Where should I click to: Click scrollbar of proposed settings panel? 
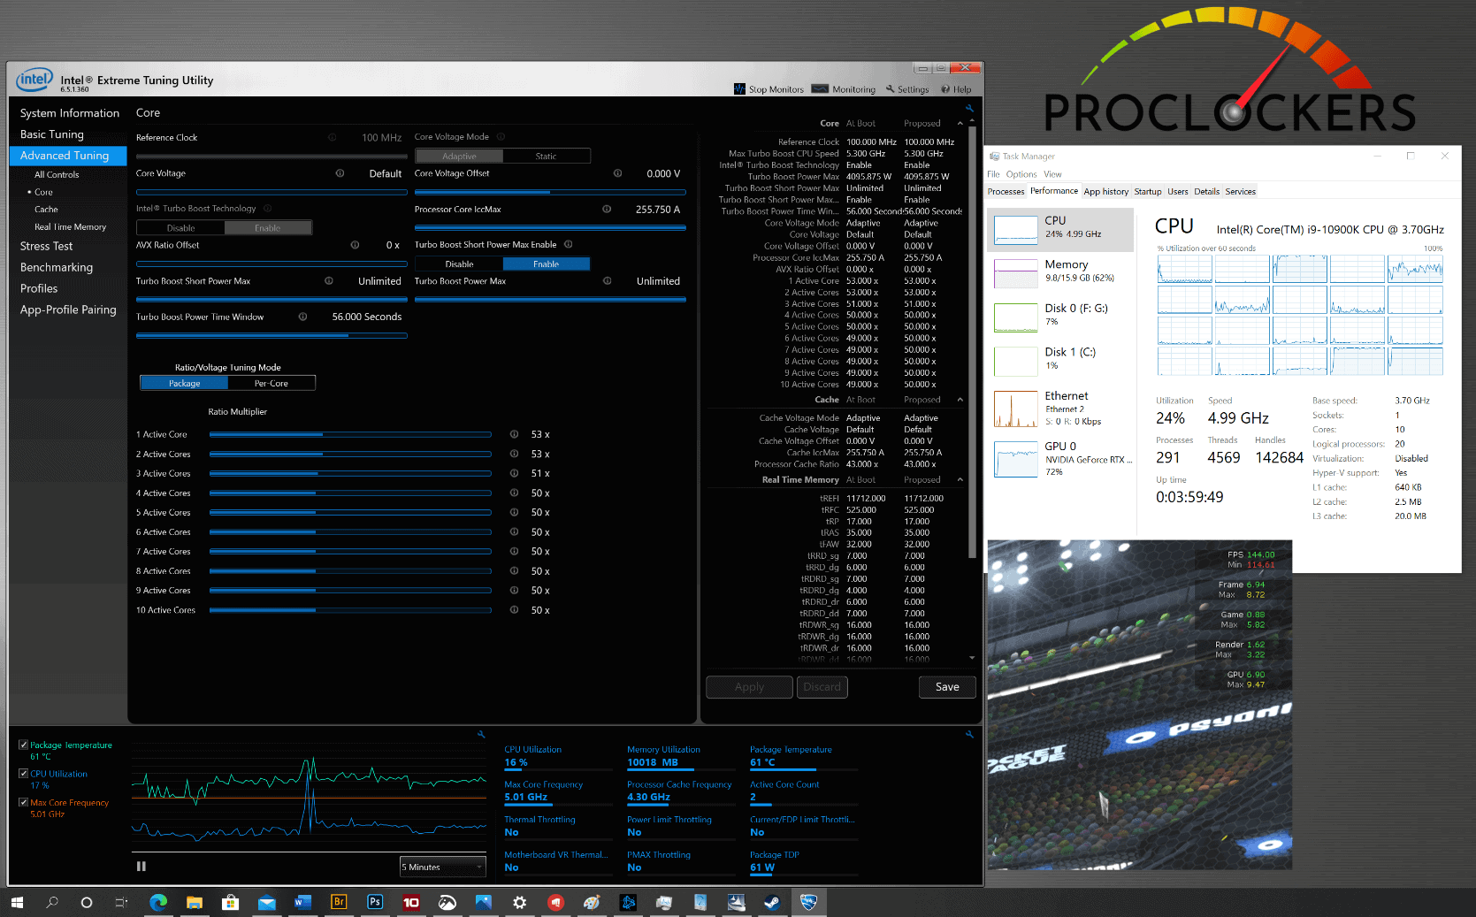(x=972, y=342)
